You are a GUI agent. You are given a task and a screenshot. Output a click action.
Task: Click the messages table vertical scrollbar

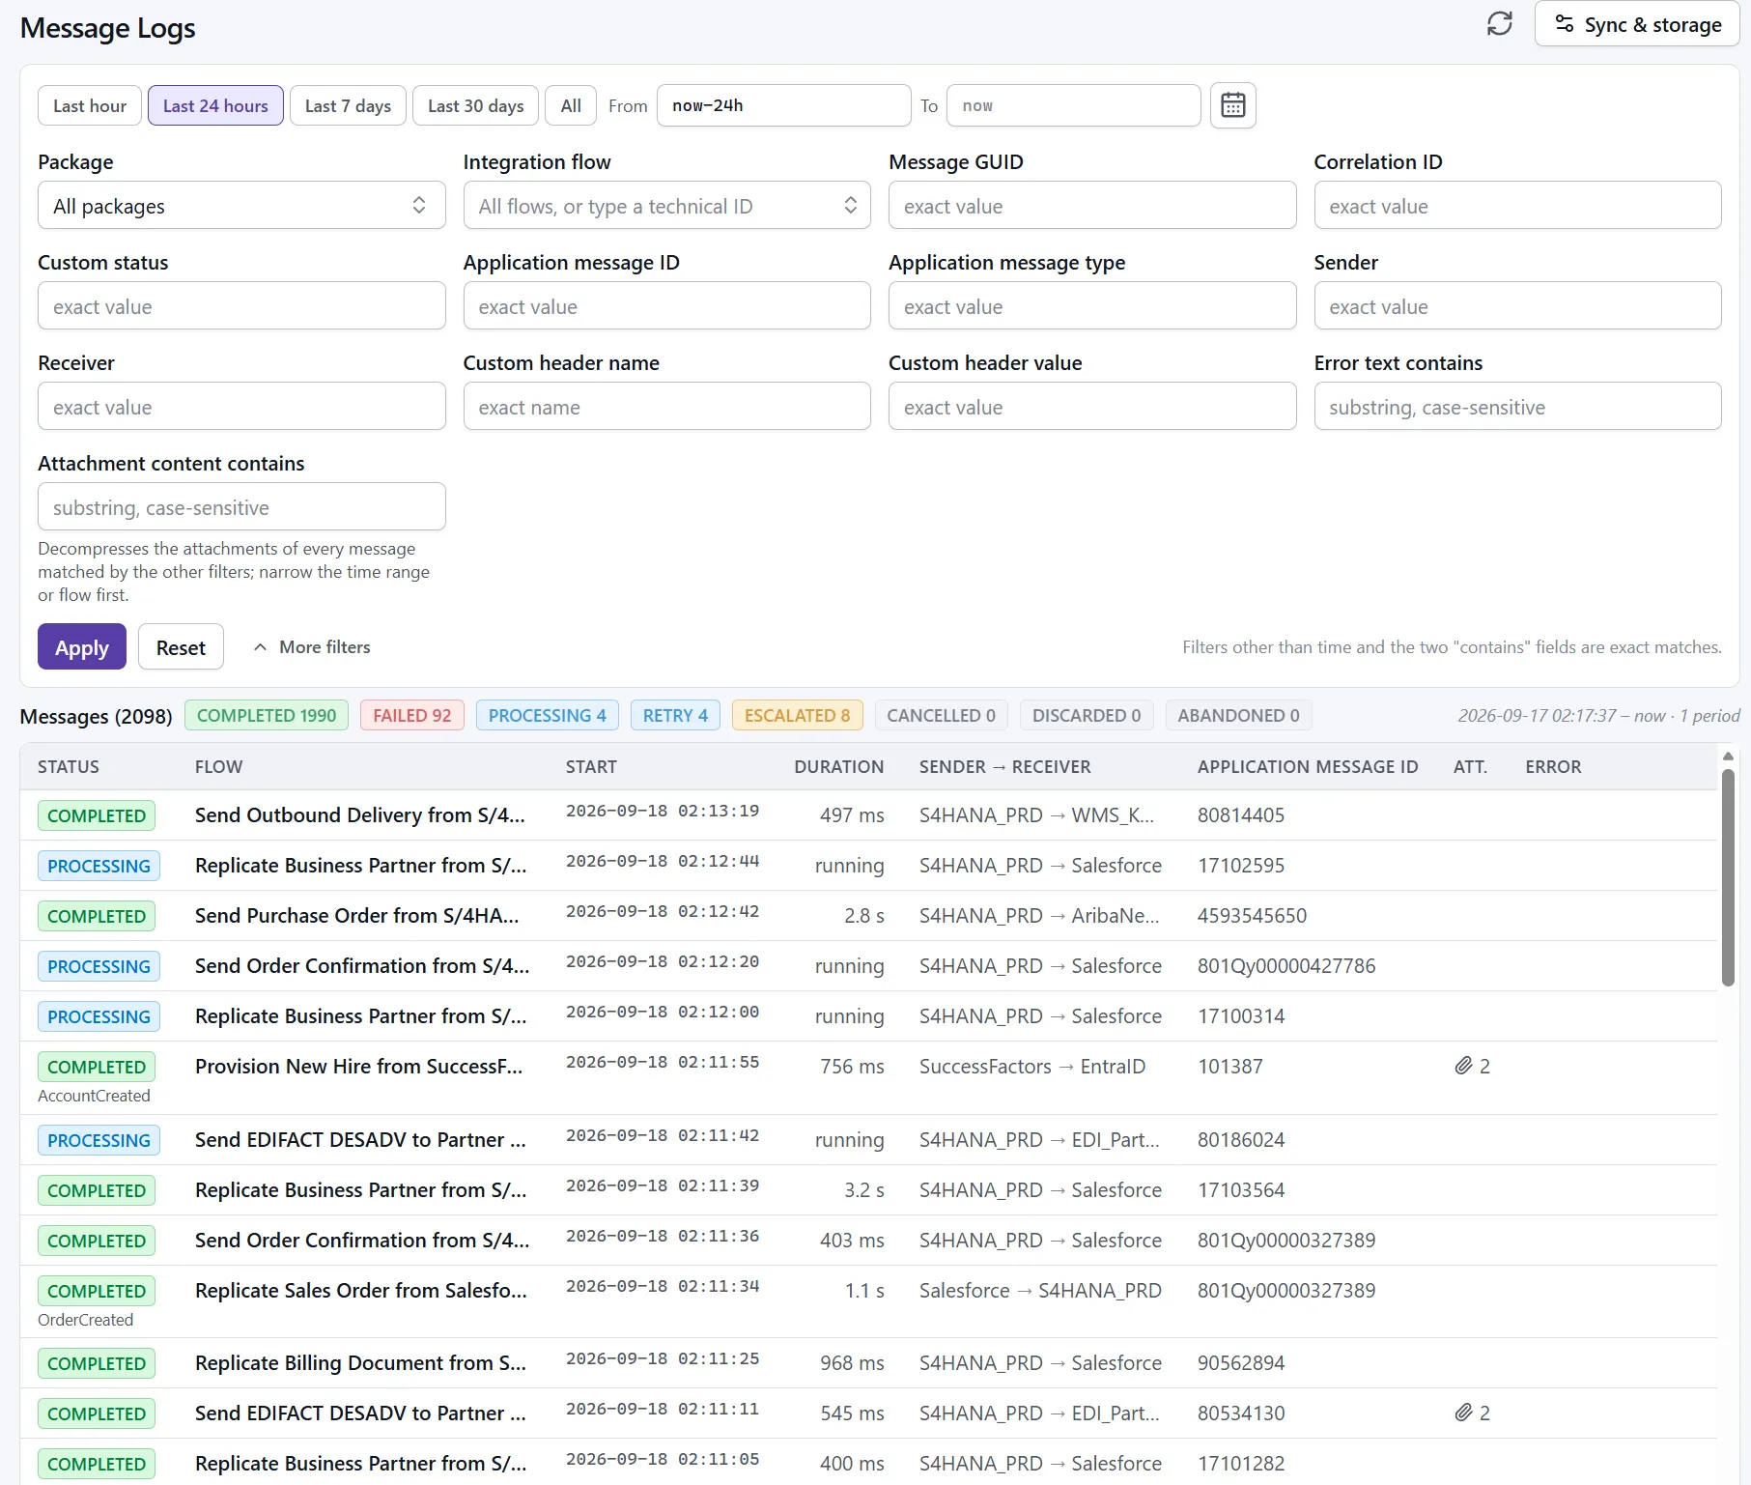coord(1728,877)
